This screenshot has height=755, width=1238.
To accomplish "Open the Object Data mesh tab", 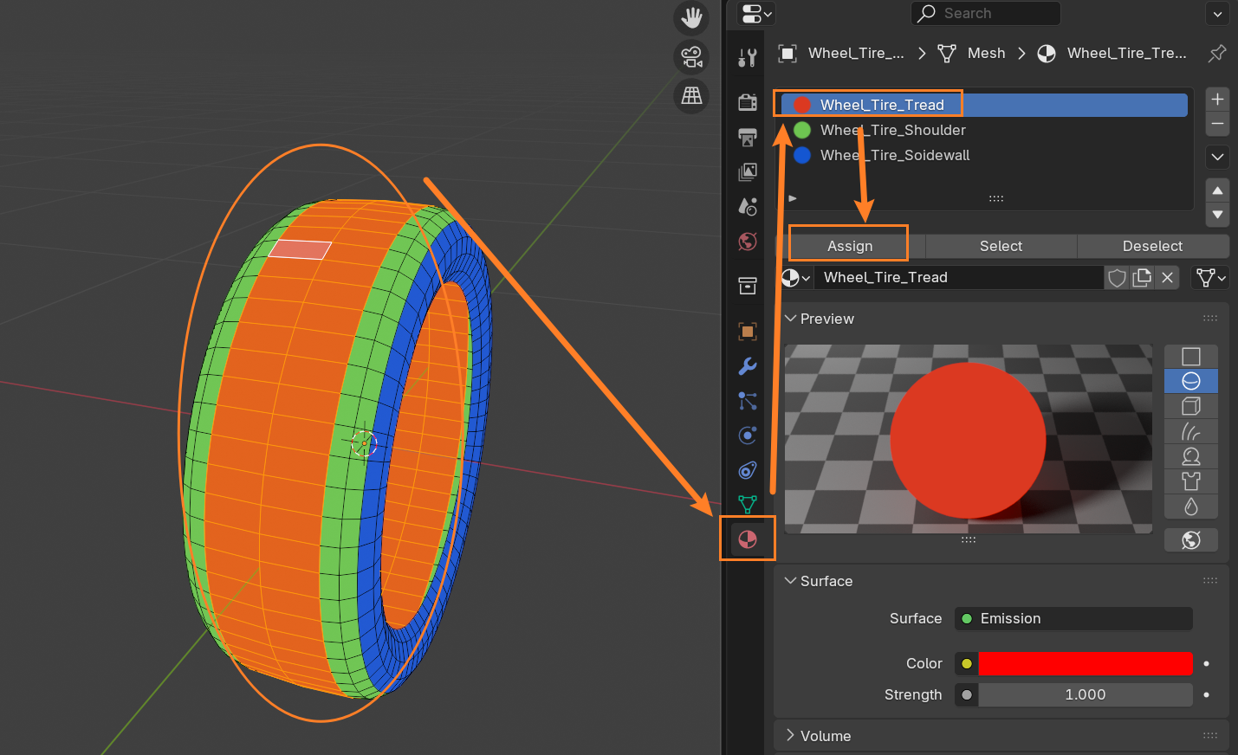I will [747, 504].
